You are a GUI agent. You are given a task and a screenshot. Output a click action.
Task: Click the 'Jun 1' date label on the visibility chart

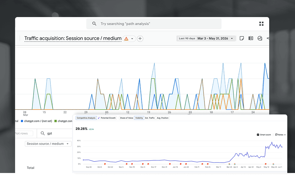pyautogui.click(x=280, y=167)
